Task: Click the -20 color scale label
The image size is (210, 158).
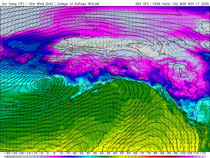Action: [x=21, y=153]
